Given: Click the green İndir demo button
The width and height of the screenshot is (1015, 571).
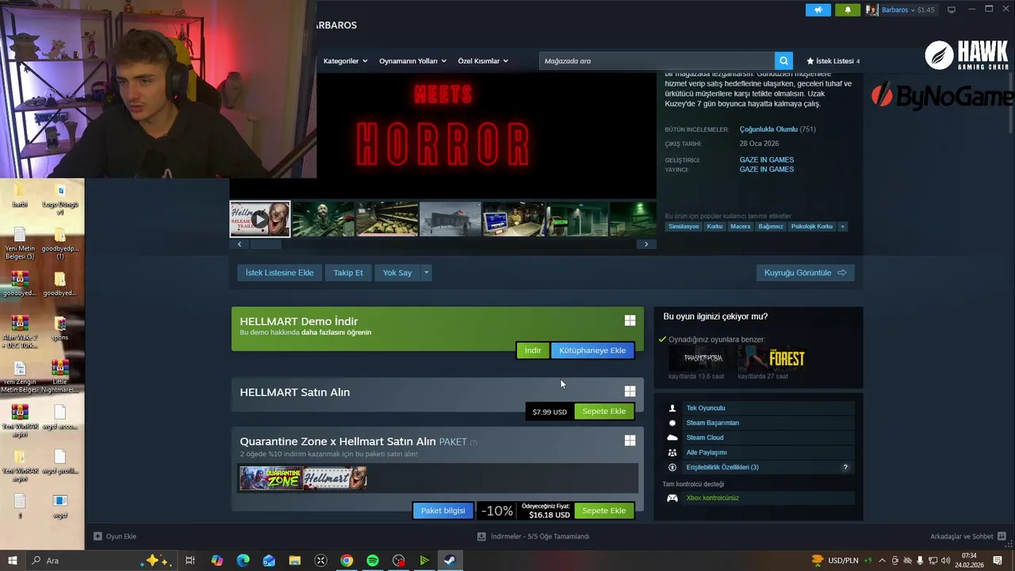Looking at the screenshot, I should tap(533, 351).
